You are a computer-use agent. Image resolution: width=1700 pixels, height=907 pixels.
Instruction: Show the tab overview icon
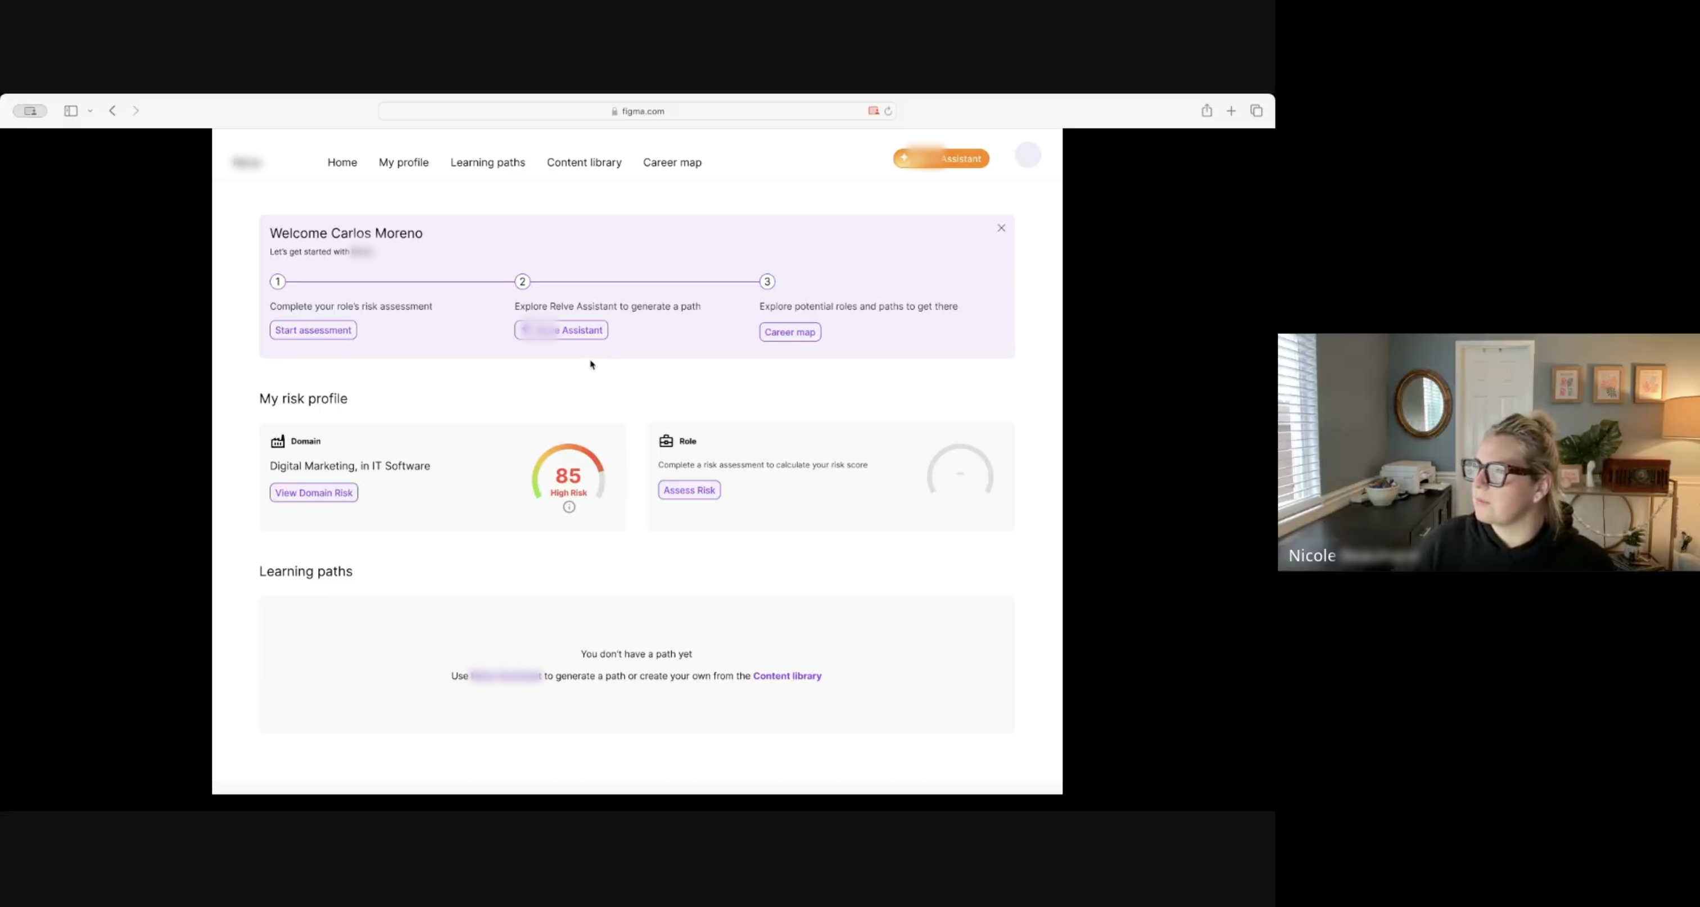click(x=1256, y=111)
